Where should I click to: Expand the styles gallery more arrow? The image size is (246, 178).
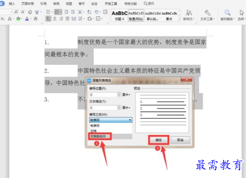coord(179,19)
